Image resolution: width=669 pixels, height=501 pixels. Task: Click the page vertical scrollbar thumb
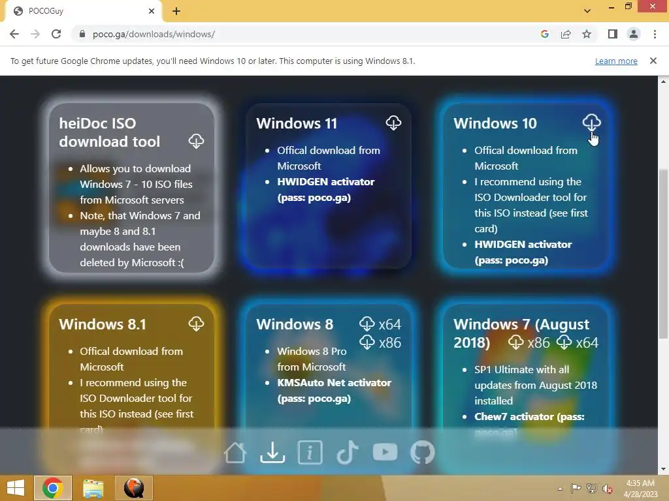pos(663,254)
